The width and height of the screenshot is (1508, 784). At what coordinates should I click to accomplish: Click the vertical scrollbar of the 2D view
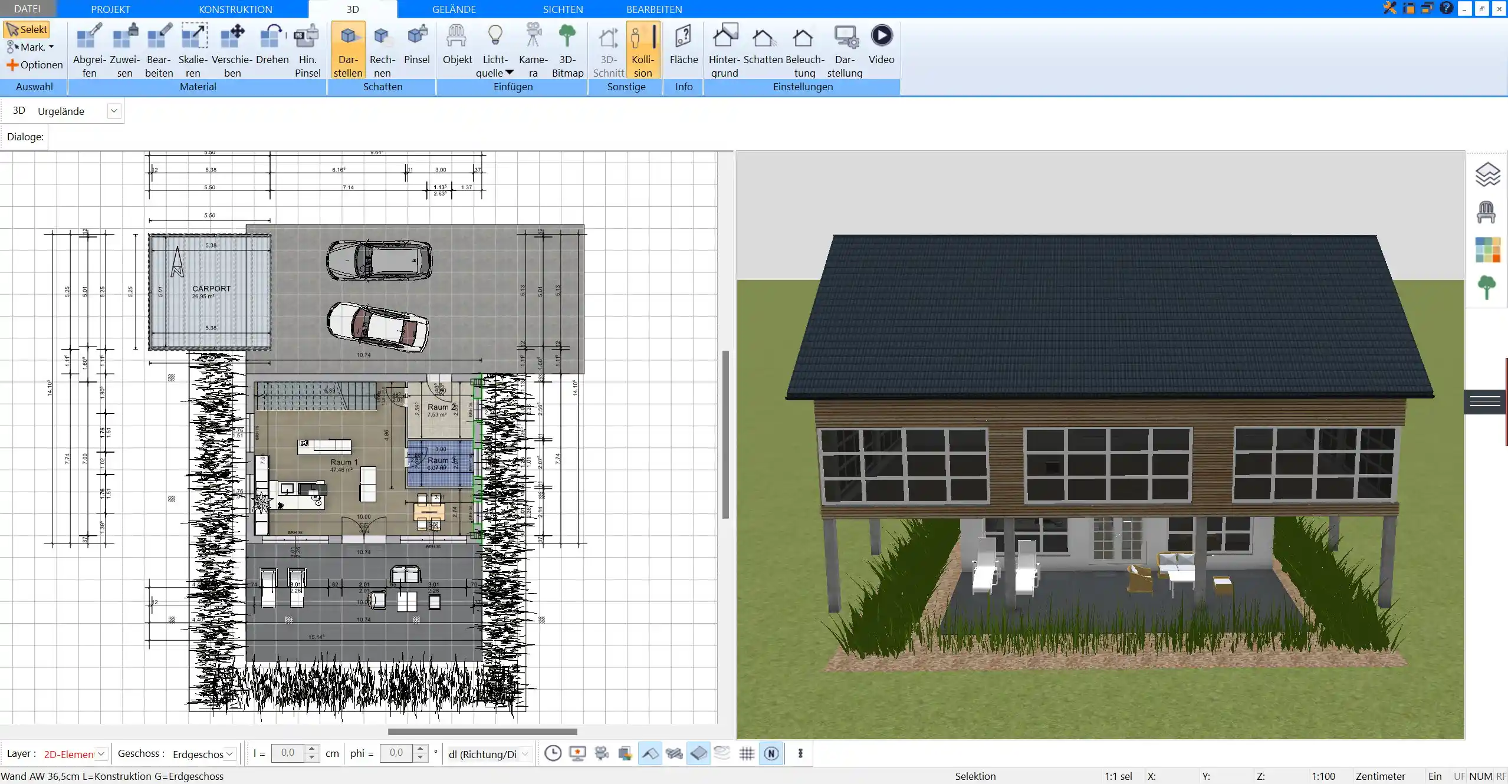tap(725, 434)
